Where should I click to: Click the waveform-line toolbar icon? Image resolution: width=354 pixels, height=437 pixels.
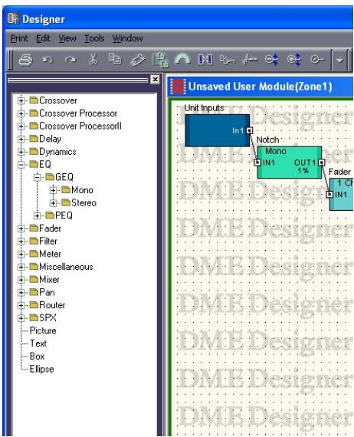click(x=250, y=59)
